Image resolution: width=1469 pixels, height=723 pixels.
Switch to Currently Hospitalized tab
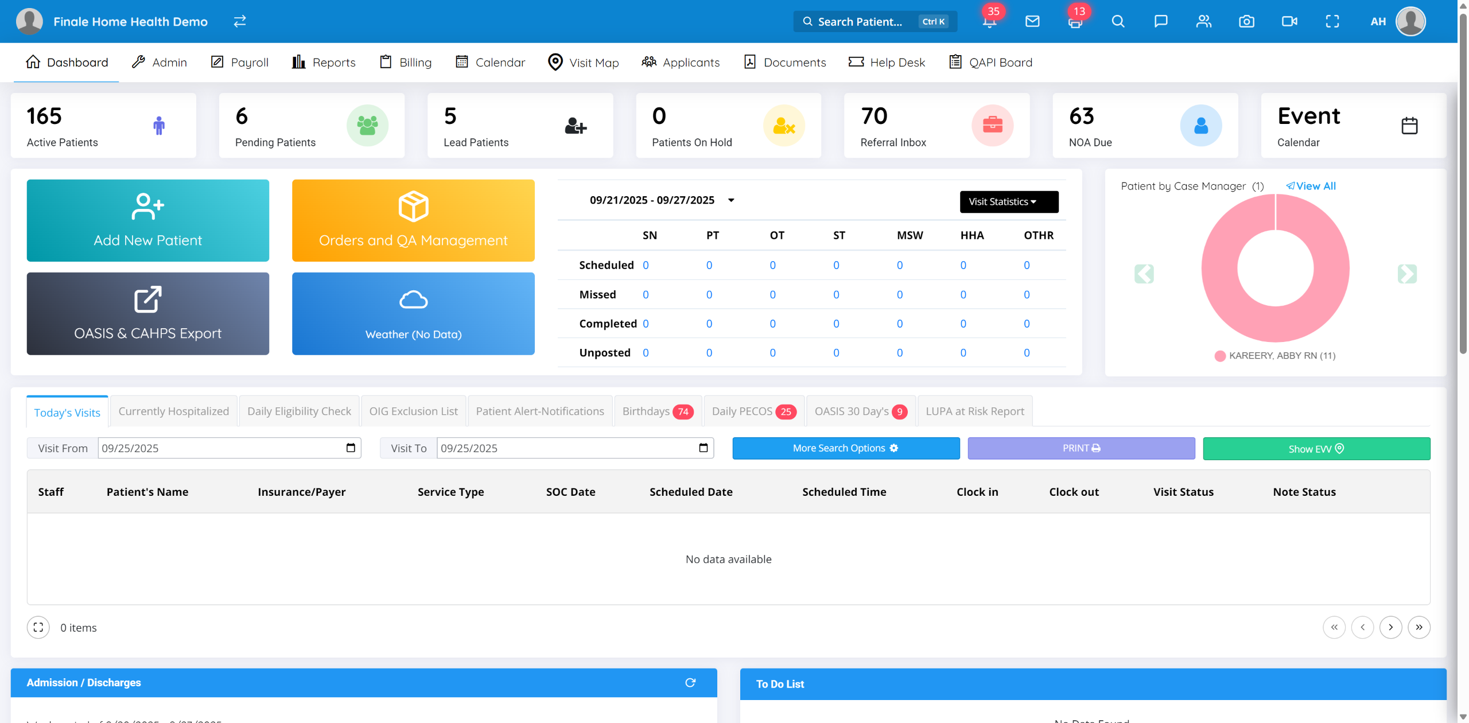click(173, 411)
